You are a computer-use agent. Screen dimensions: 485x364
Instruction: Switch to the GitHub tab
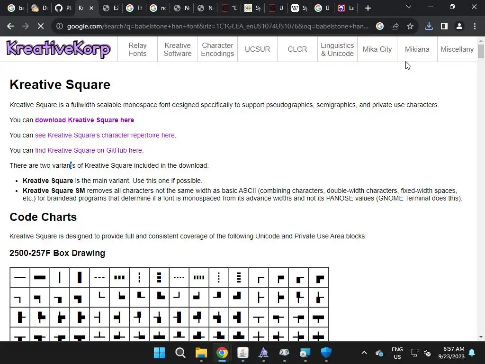63,8
